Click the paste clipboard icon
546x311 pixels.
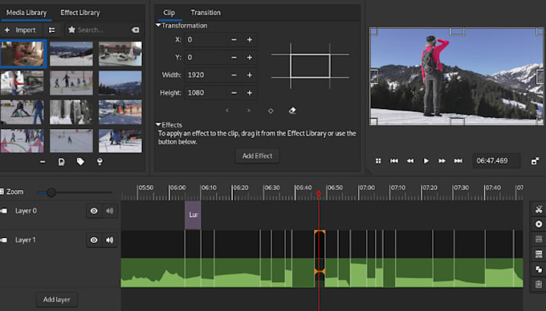(538, 285)
